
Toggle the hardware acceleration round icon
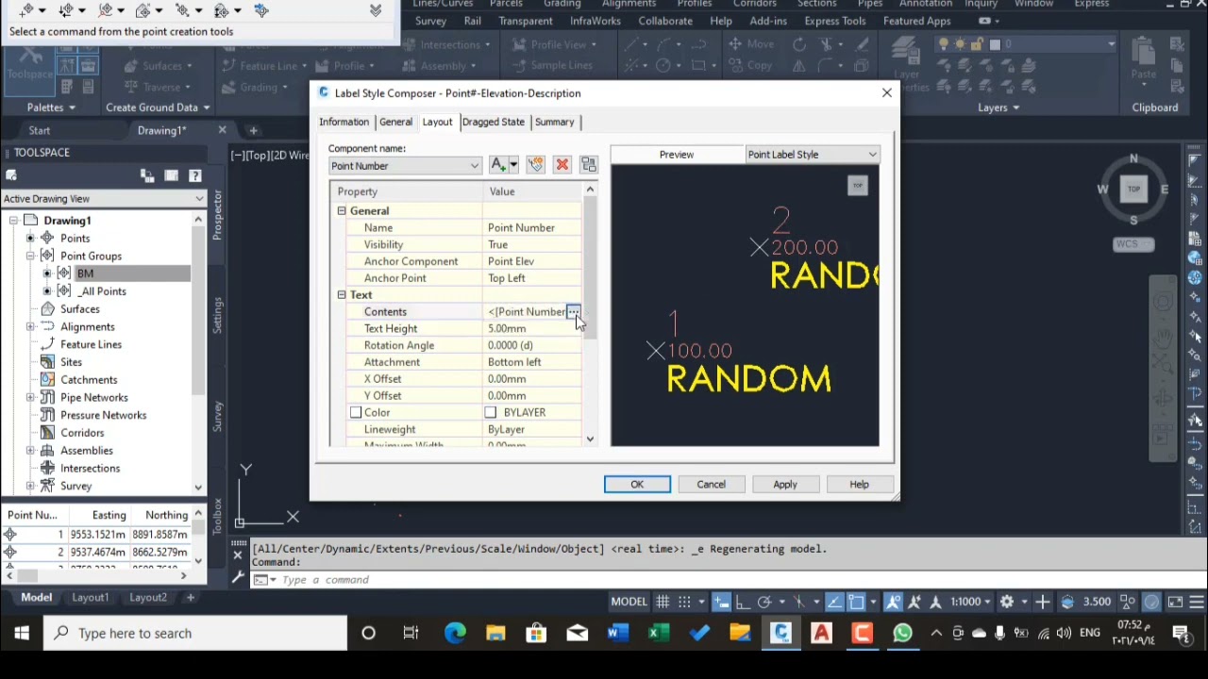1152,602
